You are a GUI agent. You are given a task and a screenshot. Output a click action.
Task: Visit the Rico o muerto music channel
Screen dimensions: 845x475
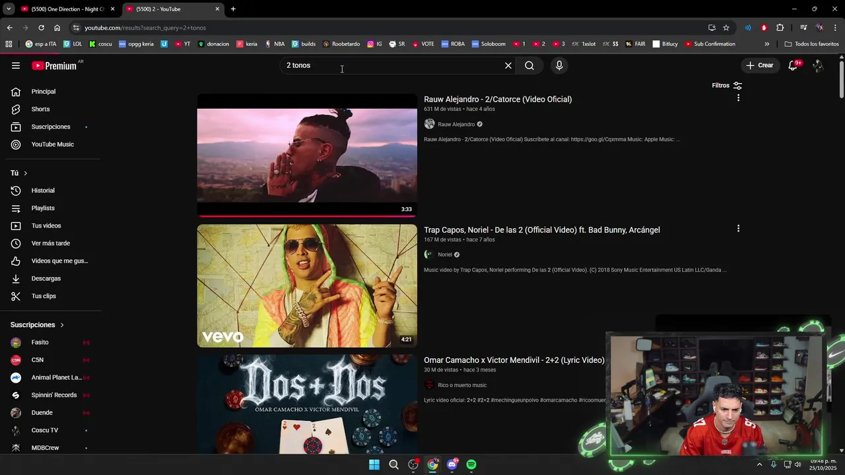(462, 385)
